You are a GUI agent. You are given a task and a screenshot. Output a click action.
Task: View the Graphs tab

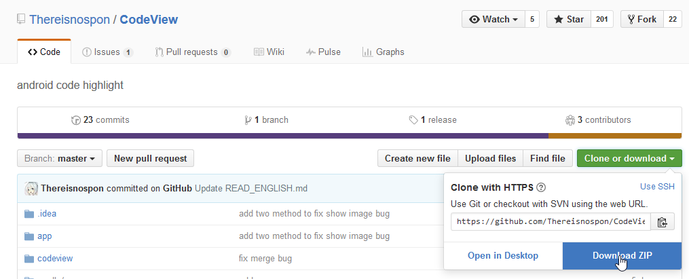(383, 52)
